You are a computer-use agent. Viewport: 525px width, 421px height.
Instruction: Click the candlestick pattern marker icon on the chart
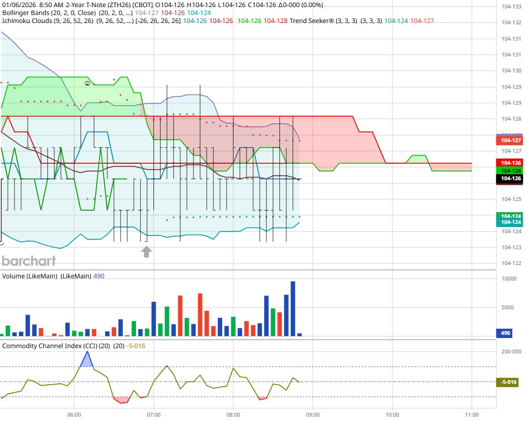point(87,83)
